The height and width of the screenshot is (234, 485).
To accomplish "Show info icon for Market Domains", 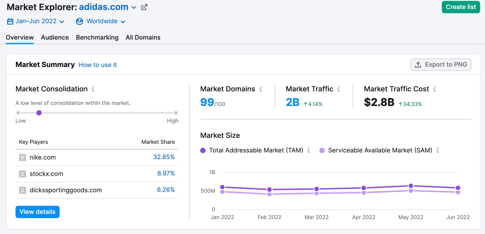I will (x=261, y=89).
